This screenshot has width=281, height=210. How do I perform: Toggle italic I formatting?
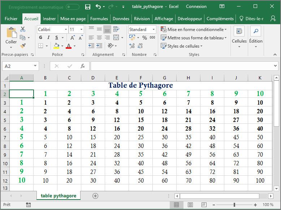48,38
